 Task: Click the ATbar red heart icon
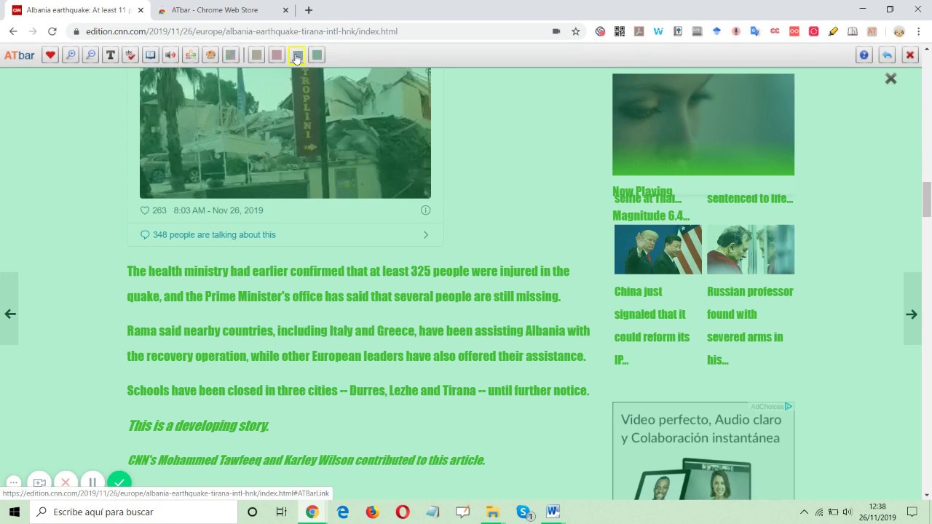pos(50,55)
